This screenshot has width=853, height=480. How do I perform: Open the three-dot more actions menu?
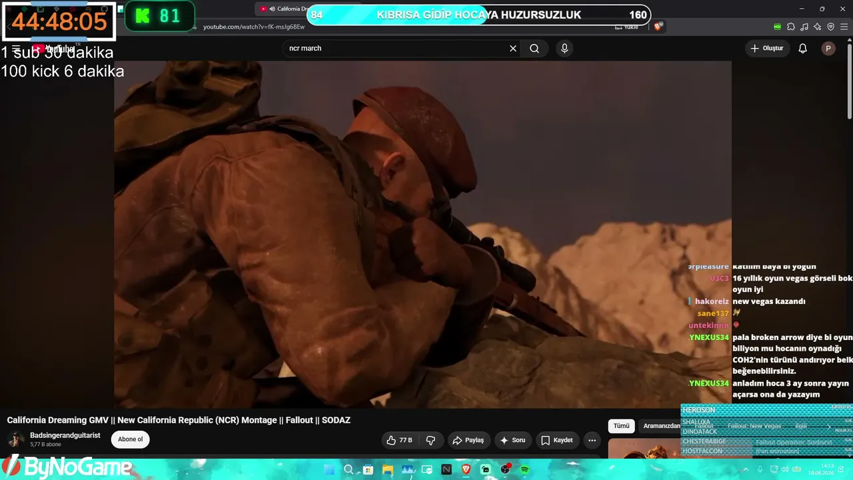tap(592, 440)
